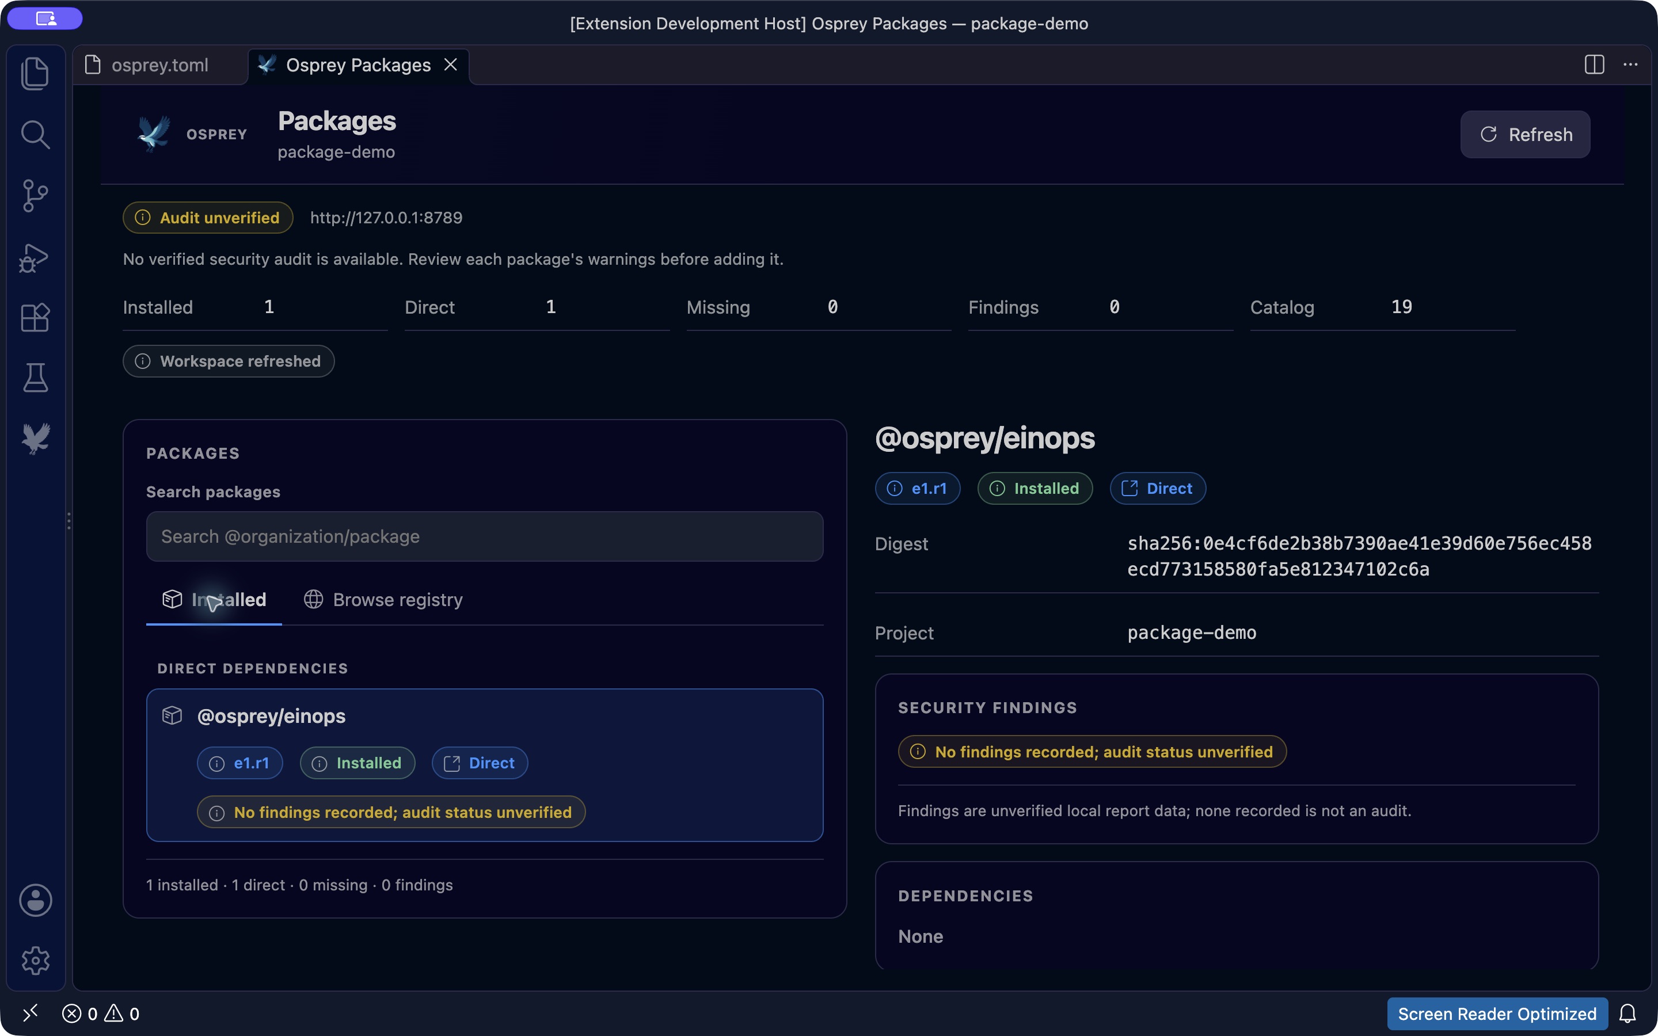The height and width of the screenshot is (1036, 1658).
Task: Click the e1.r1 badge in the details pane
Action: pos(918,489)
